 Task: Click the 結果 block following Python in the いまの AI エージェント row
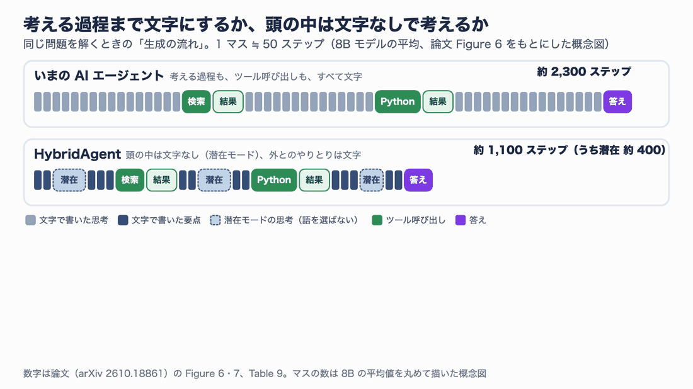coord(438,101)
